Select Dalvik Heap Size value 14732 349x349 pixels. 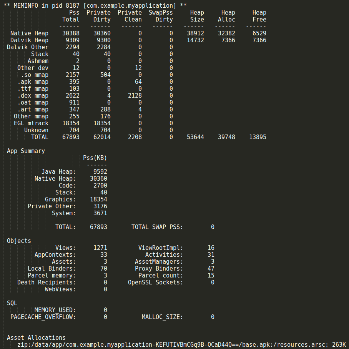point(195,40)
